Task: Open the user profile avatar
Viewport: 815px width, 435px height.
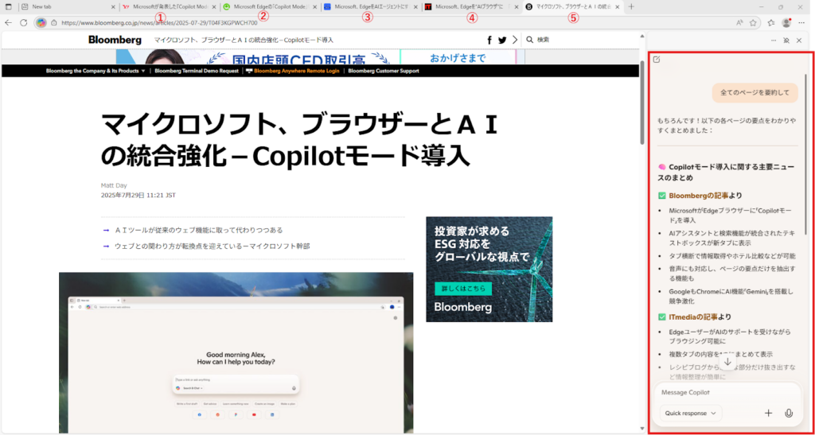Action: tap(786, 23)
